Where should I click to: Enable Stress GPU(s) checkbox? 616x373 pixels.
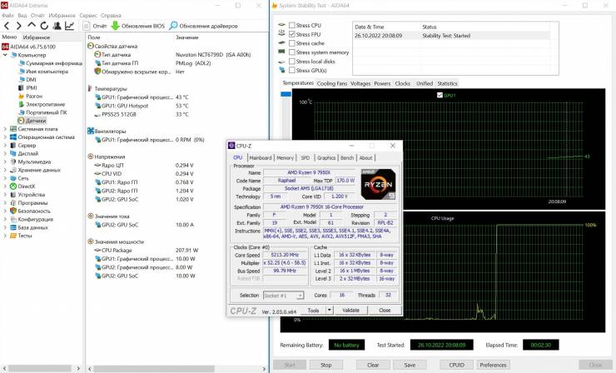292,71
